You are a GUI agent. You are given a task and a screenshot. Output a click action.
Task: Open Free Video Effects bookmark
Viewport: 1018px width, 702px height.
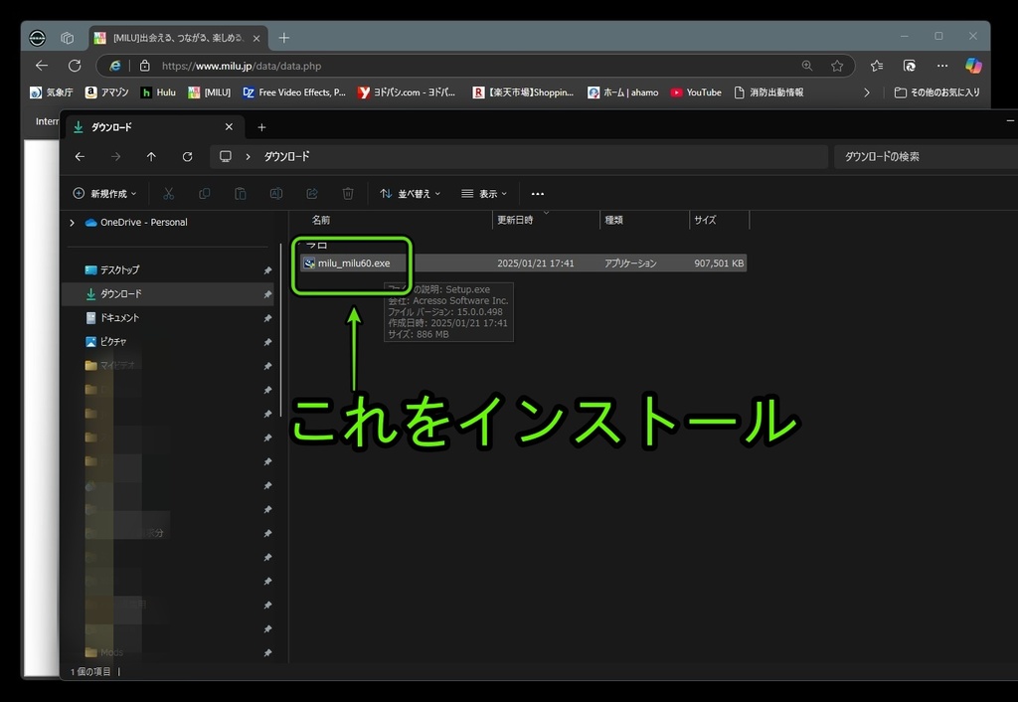(294, 92)
